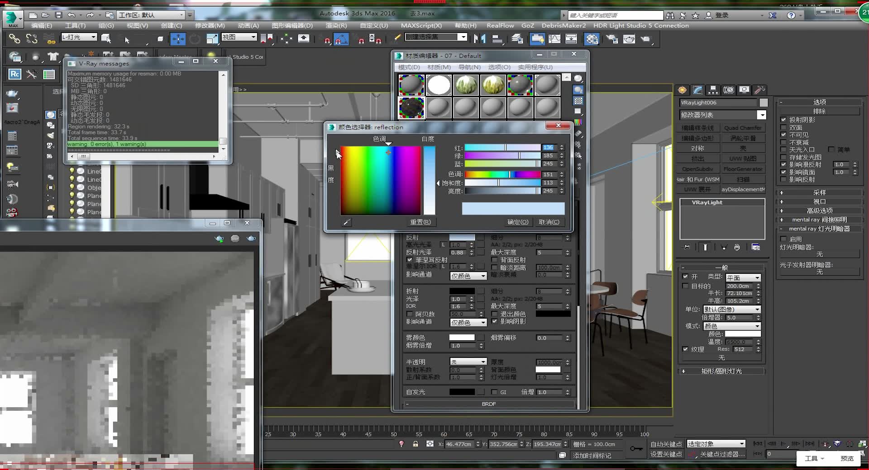Image resolution: width=869 pixels, height=470 pixels.
Task: Open the 修改器(M) menu
Action: [210, 25]
